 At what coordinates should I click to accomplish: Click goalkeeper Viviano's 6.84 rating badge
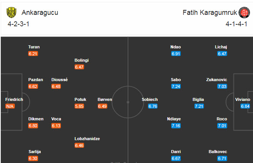click(x=245, y=106)
